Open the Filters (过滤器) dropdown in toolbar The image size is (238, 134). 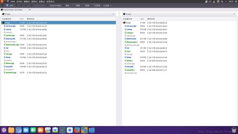pos(107,5)
